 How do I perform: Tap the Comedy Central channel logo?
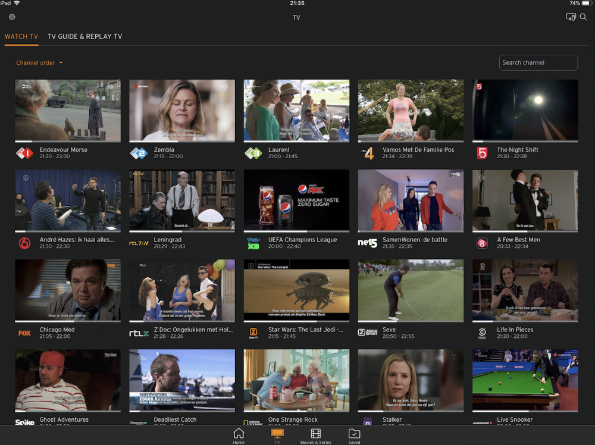tap(482, 333)
